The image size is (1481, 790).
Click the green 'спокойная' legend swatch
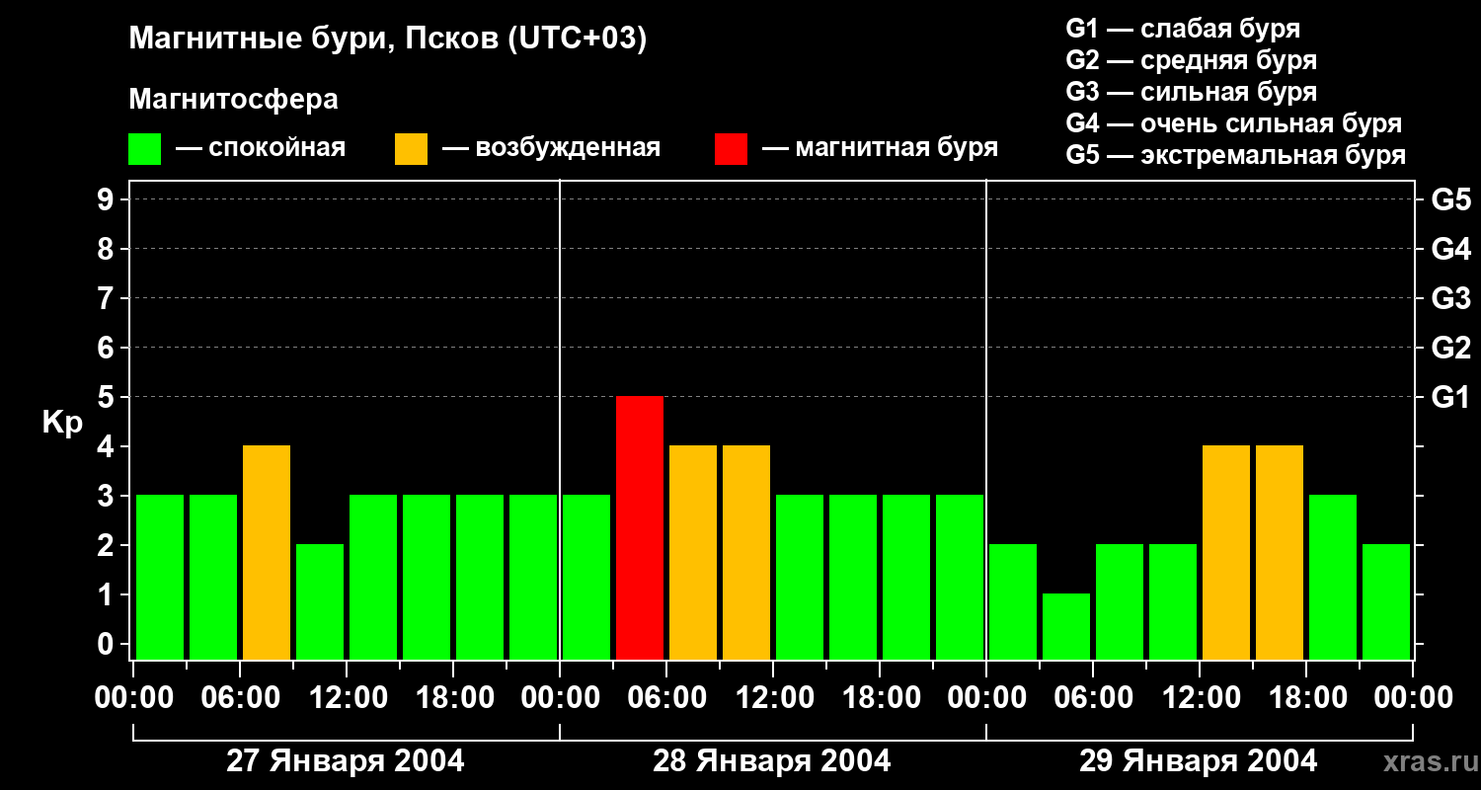[x=144, y=149]
